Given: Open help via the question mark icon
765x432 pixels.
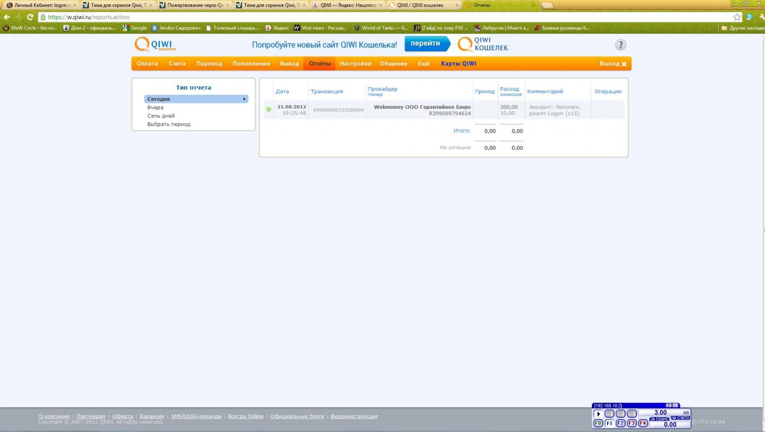Looking at the screenshot, I should [620, 45].
